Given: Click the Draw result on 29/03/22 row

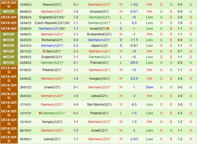Looking at the screenshot, I should coord(149,87).
